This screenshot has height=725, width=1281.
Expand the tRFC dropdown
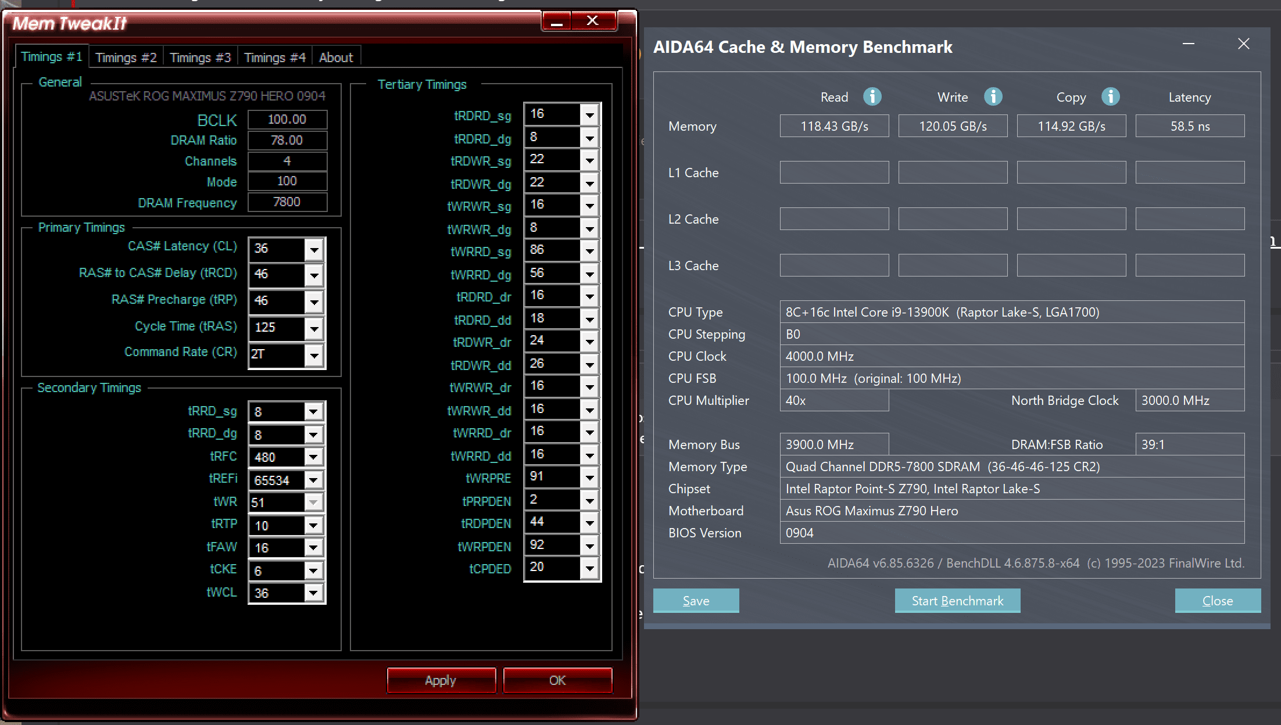313,457
